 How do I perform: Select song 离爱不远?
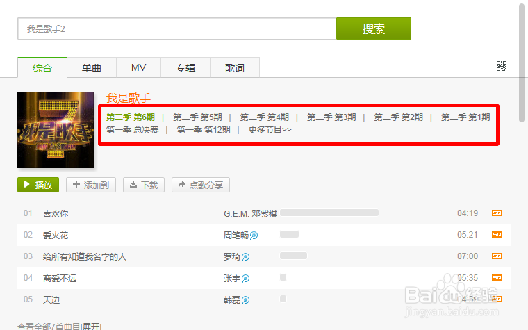(x=60, y=278)
